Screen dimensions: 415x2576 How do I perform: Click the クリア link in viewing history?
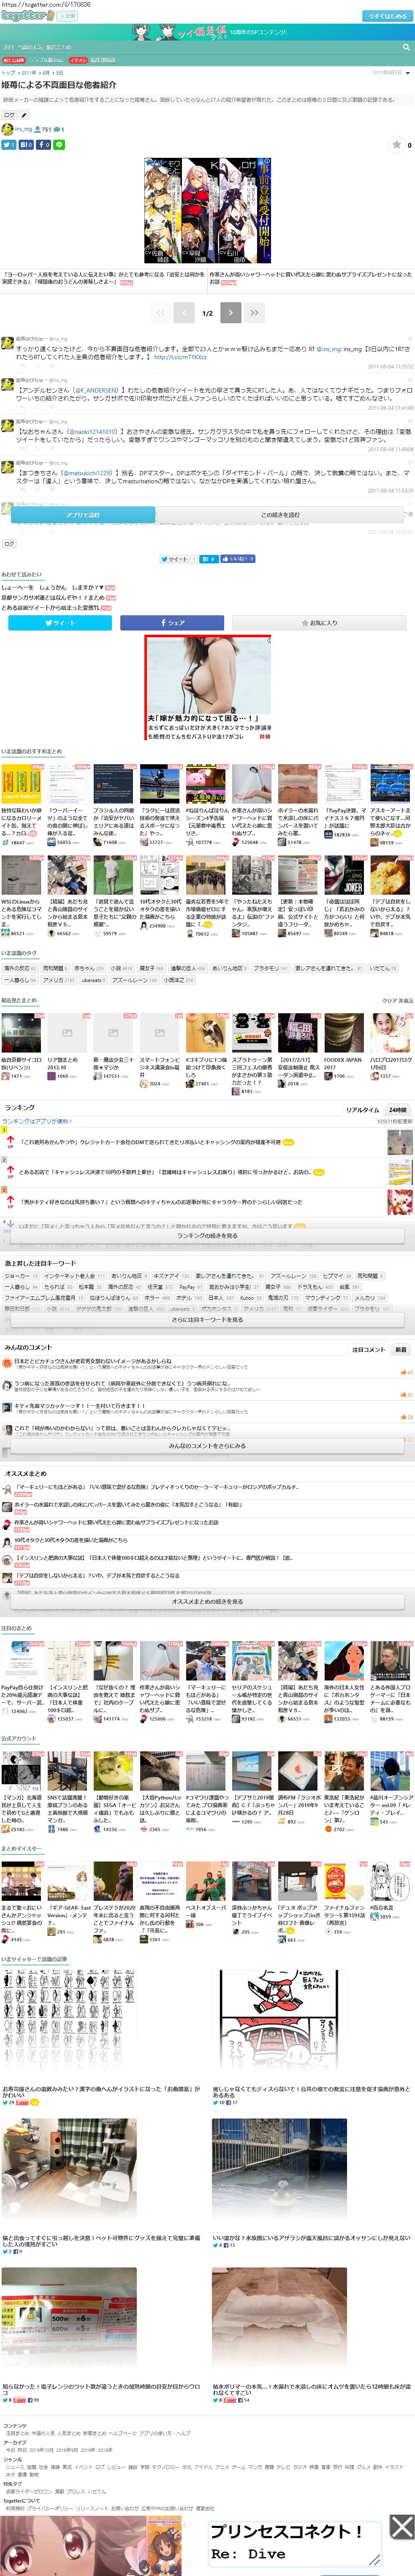pos(389,1000)
